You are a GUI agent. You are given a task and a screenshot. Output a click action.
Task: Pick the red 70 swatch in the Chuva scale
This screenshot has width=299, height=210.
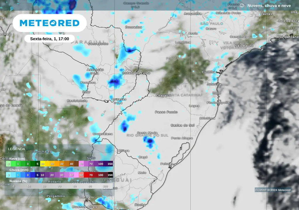(x=91, y=175)
